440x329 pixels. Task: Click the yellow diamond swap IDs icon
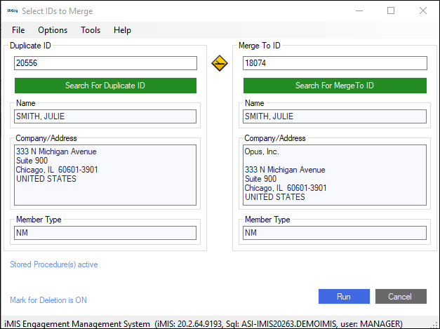[x=220, y=63]
